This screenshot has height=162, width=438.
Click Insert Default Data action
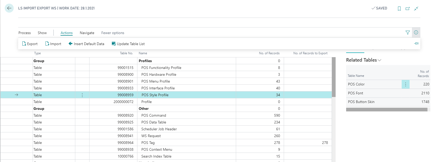coord(86,44)
